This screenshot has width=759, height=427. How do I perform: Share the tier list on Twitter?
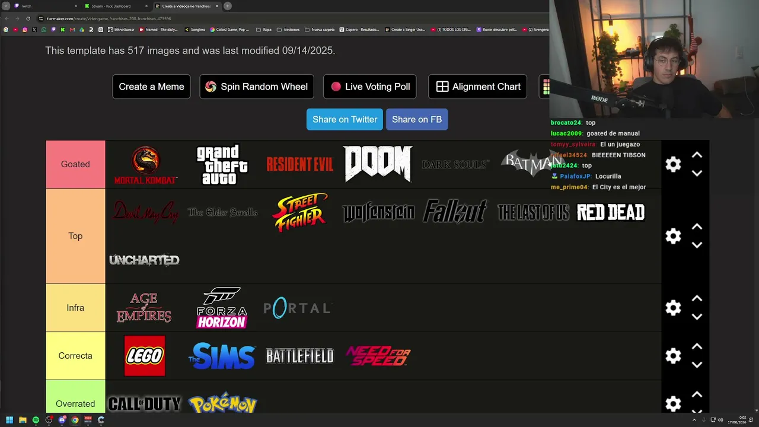click(x=345, y=119)
